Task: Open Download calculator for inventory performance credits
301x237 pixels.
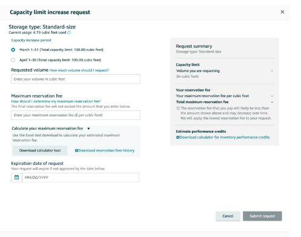Action: coord(223,138)
